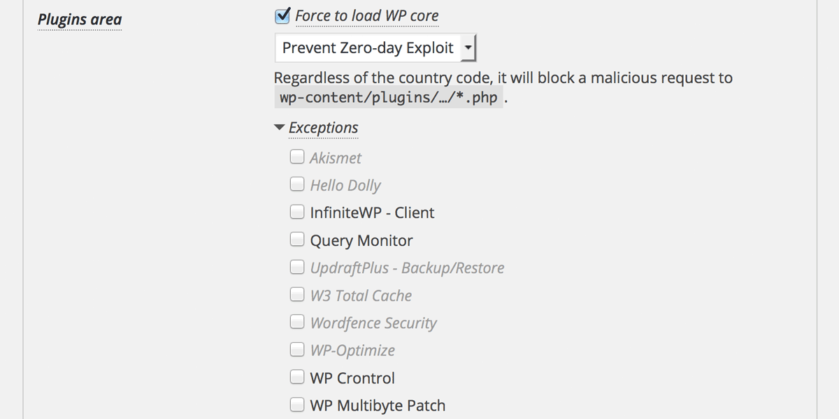839x419 pixels.
Task: Check the Akismet exception checkbox
Action: click(x=297, y=156)
